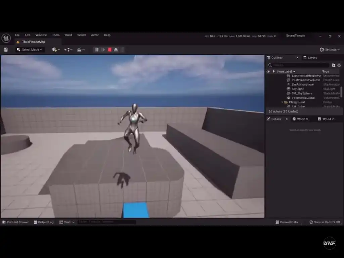Select the ThirdPersonMap level tab
The height and width of the screenshot is (258, 344).
pyautogui.click(x=33, y=42)
